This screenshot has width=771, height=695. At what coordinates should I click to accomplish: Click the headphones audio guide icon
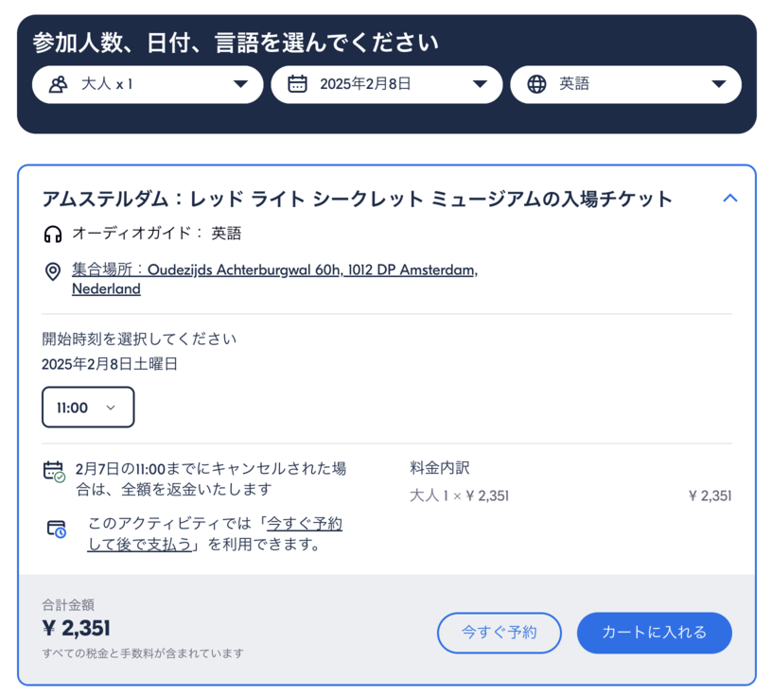pos(53,234)
